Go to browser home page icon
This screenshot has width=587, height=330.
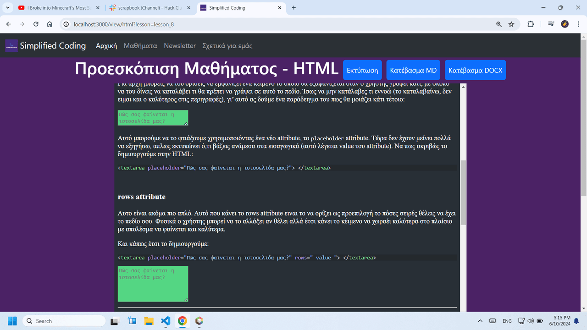click(50, 24)
